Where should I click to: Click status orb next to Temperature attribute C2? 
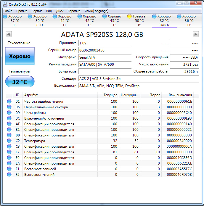(9, 141)
